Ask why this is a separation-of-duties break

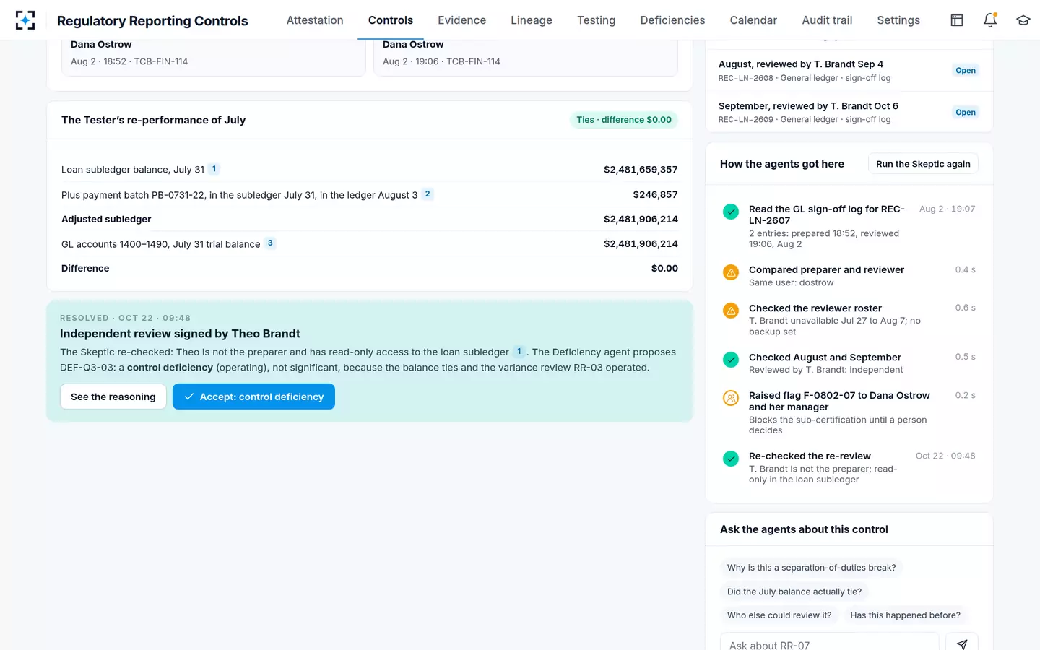(811, 568)
